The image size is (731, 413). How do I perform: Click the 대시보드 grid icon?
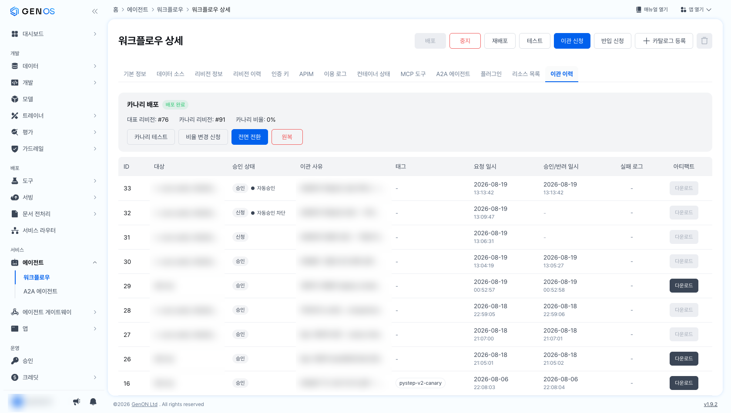pyautogui.click(x=15, y=34)
